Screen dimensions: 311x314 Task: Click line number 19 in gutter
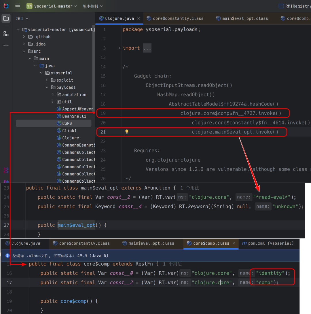click(x=103, y=113)
